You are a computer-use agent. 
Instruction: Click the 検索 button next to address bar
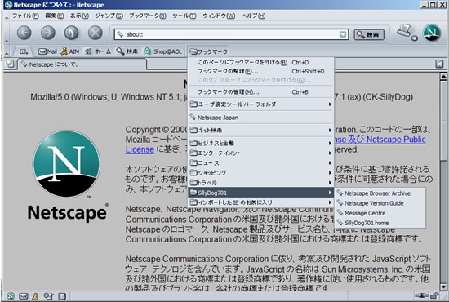tap(369, 34)
